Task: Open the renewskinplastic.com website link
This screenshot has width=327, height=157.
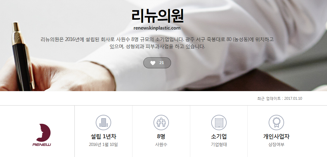Action: click(x=157, y=28)
